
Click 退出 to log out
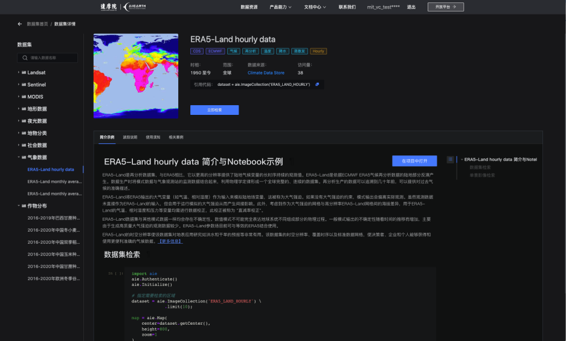pos(411,7)
